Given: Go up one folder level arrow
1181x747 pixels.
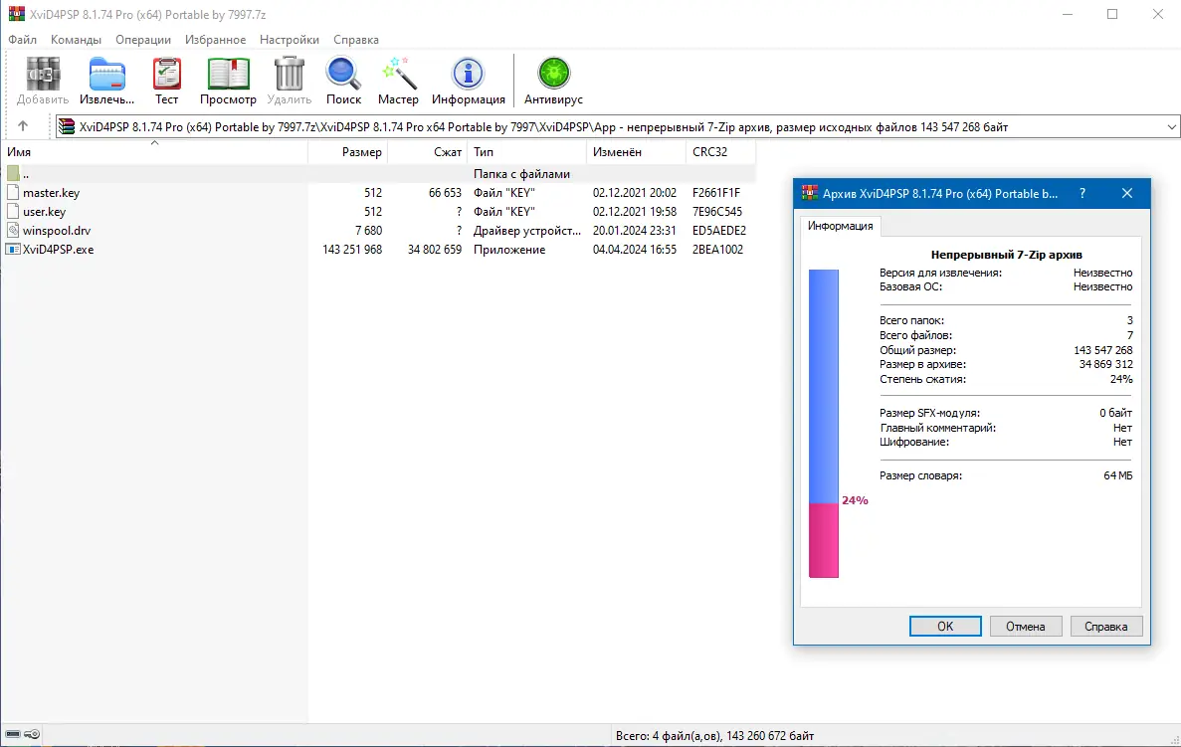Looking at the screenshot, I should pos(23,126).
